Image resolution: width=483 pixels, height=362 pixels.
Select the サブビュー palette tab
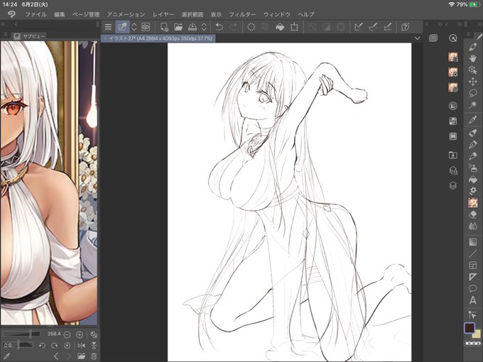click(x=30, y=36)
